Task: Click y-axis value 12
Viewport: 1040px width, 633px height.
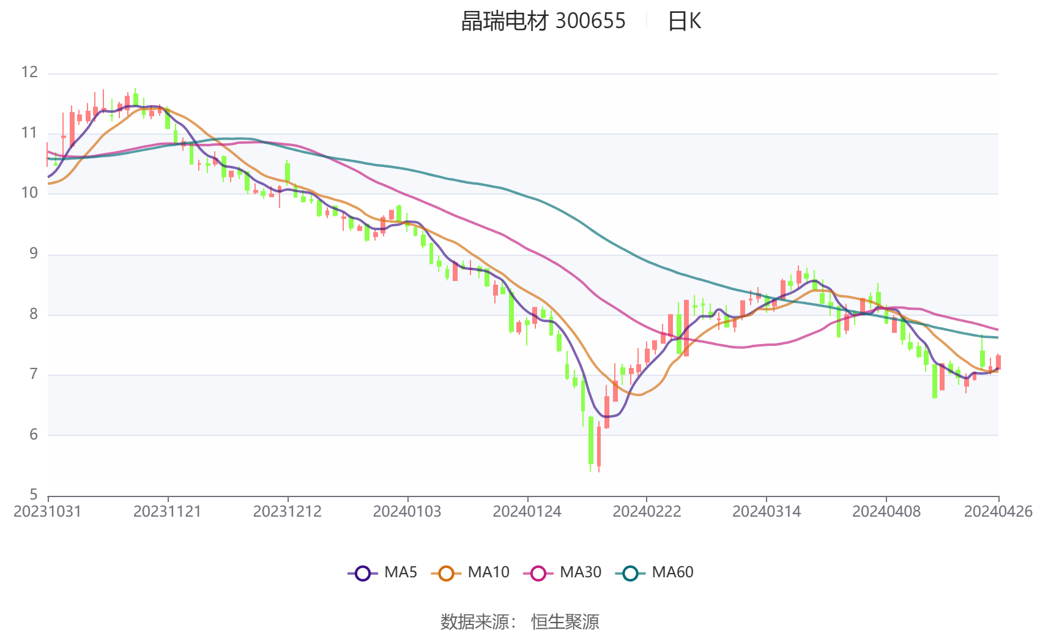Action: click(x=29, y=72)
